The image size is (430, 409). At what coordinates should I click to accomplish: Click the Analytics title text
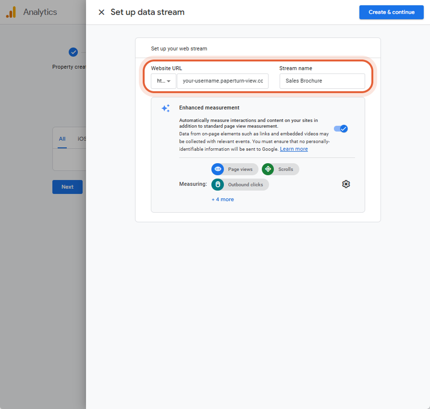pos(40,12)
